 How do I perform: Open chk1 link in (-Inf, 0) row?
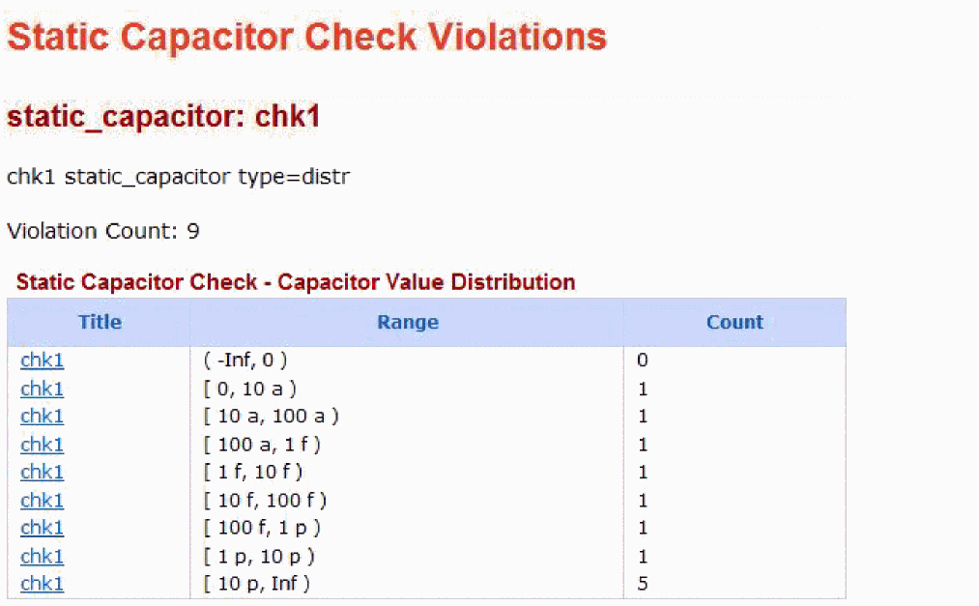[42, 361]
